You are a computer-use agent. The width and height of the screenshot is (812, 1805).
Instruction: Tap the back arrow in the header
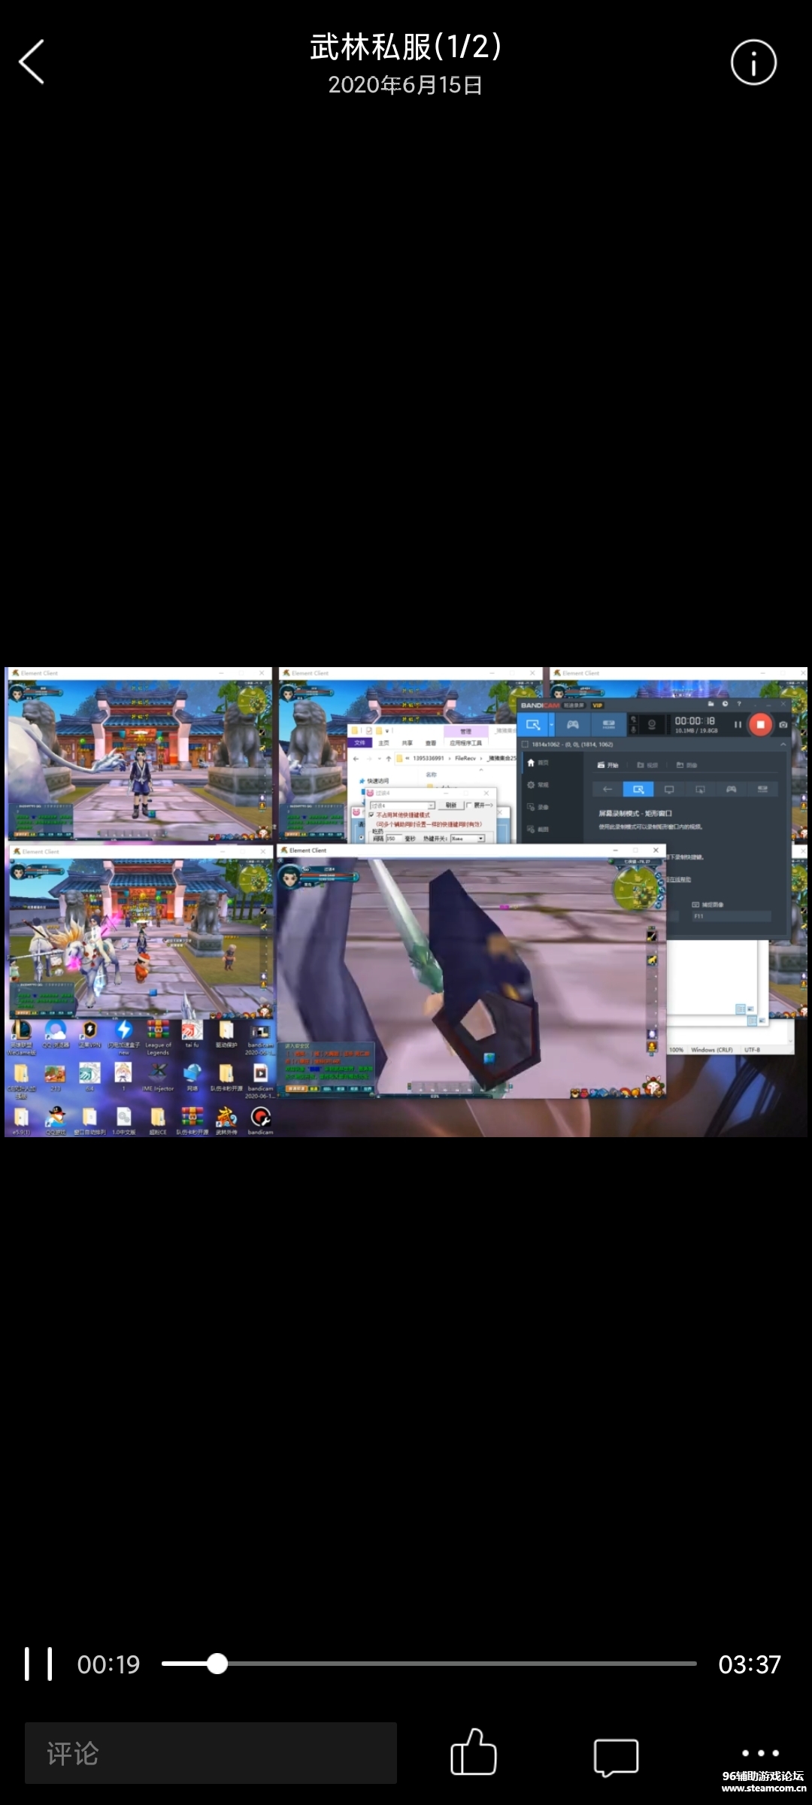[x=32, y=62]
